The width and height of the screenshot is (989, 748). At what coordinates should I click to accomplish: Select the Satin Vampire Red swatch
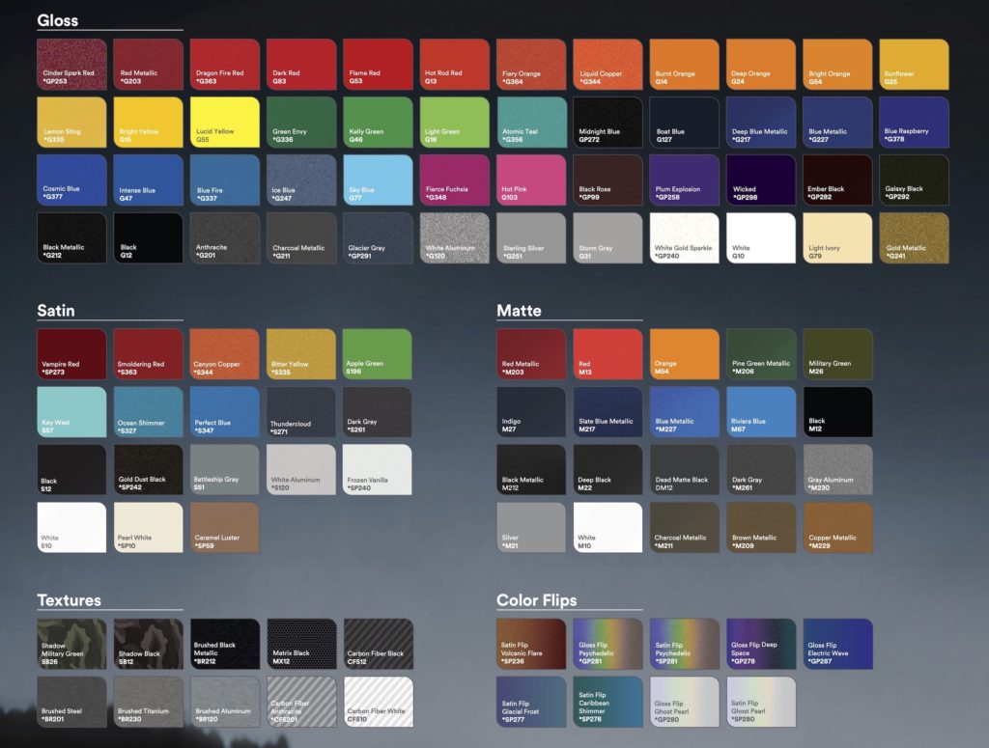[71, 354]
